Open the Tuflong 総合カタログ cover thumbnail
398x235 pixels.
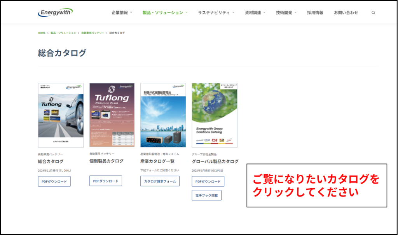(61, 115)
